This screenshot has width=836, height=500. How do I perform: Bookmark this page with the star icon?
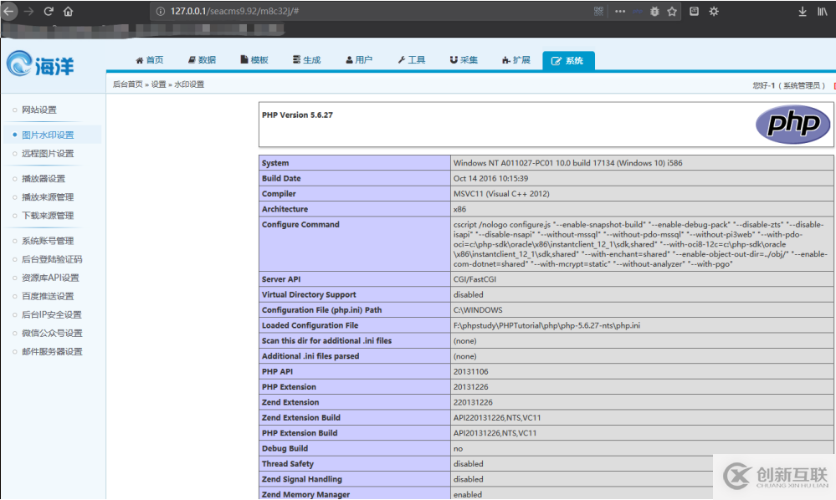click(671, 12)
